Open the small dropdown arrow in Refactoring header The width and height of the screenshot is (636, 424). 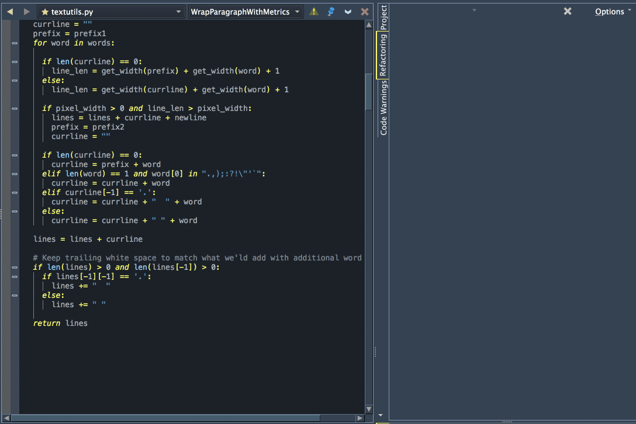(474, 10)
